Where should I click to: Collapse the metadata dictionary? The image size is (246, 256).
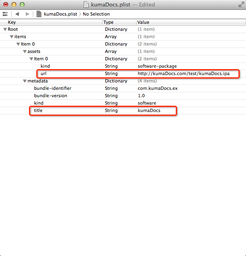[25, 81]
